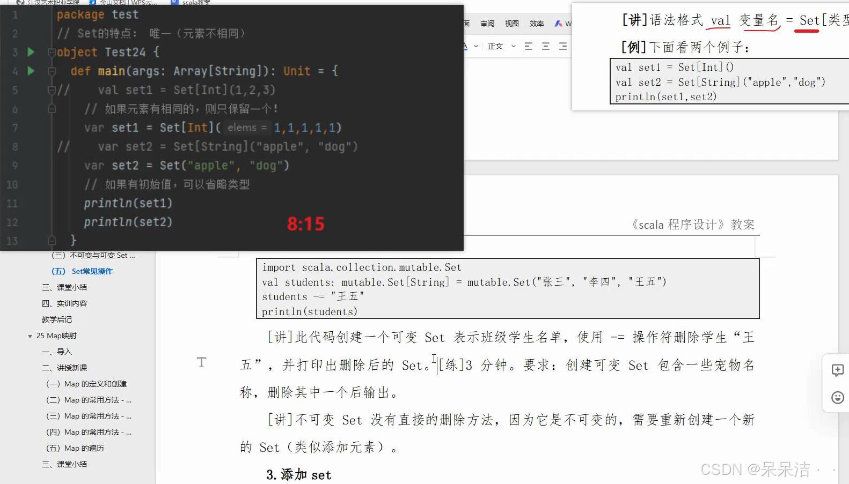Screen dimensions: 849x484
Task: Open the 审阅 ribbon tab
Action: pyautogui.click(x=487, y=24)
